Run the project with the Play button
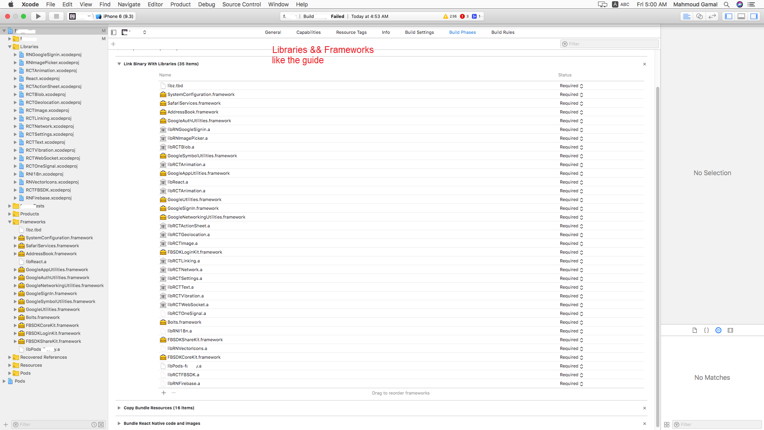764x430 pixels. tap(38, 16)
